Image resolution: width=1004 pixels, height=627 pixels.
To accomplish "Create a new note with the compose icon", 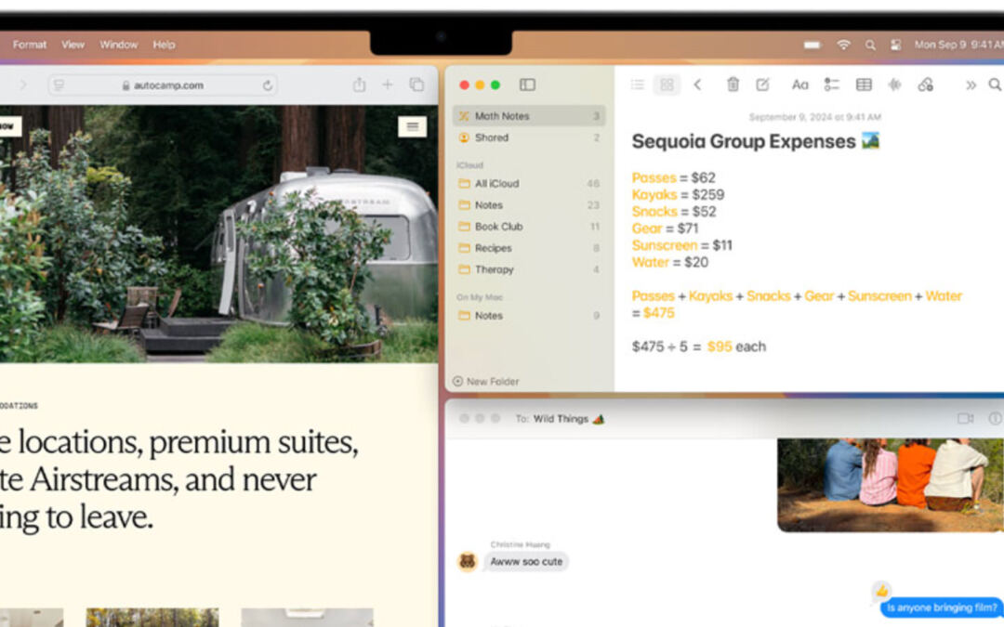I will tap(763, 85).
